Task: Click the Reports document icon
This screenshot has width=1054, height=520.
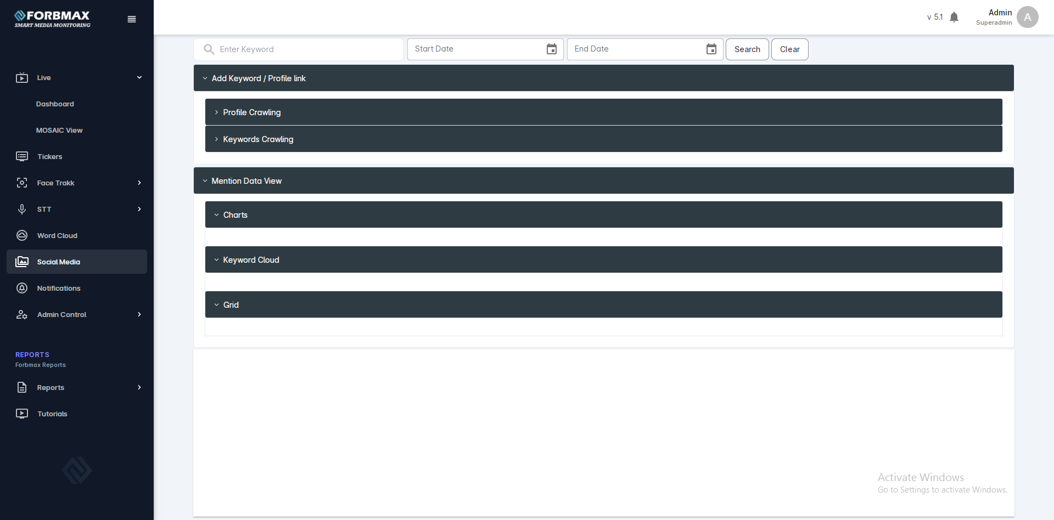Action: pos(22,388)
